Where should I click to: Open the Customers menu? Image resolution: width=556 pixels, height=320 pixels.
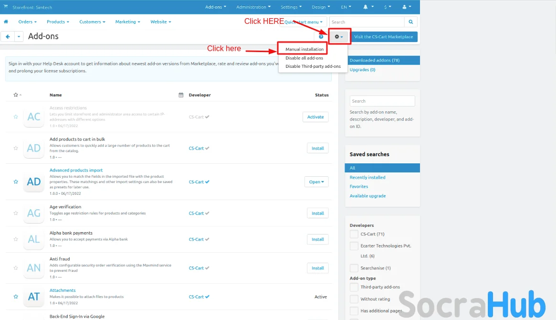(92, 21)
